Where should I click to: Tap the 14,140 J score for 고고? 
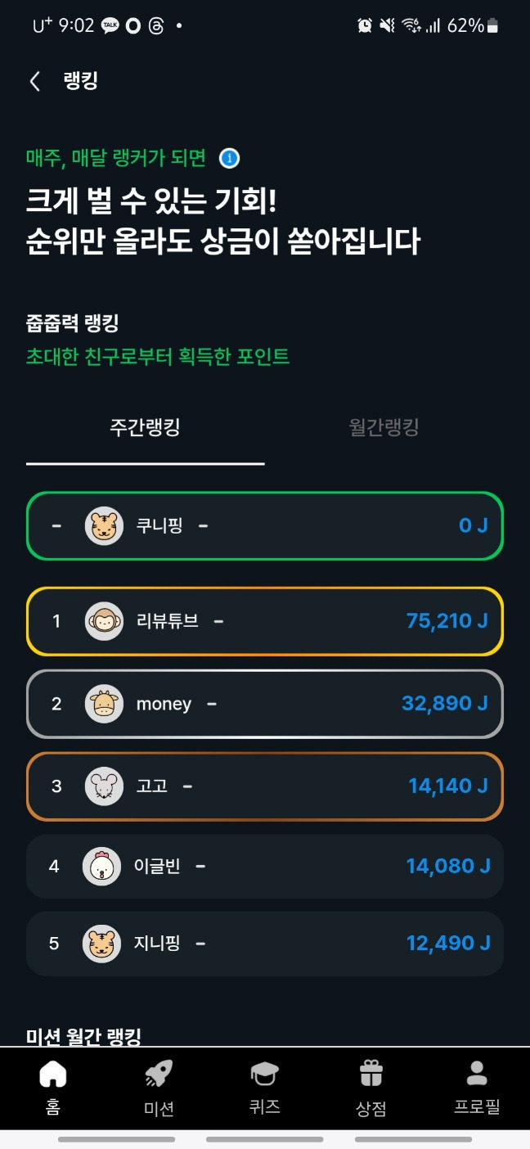(x=447, y=786)
